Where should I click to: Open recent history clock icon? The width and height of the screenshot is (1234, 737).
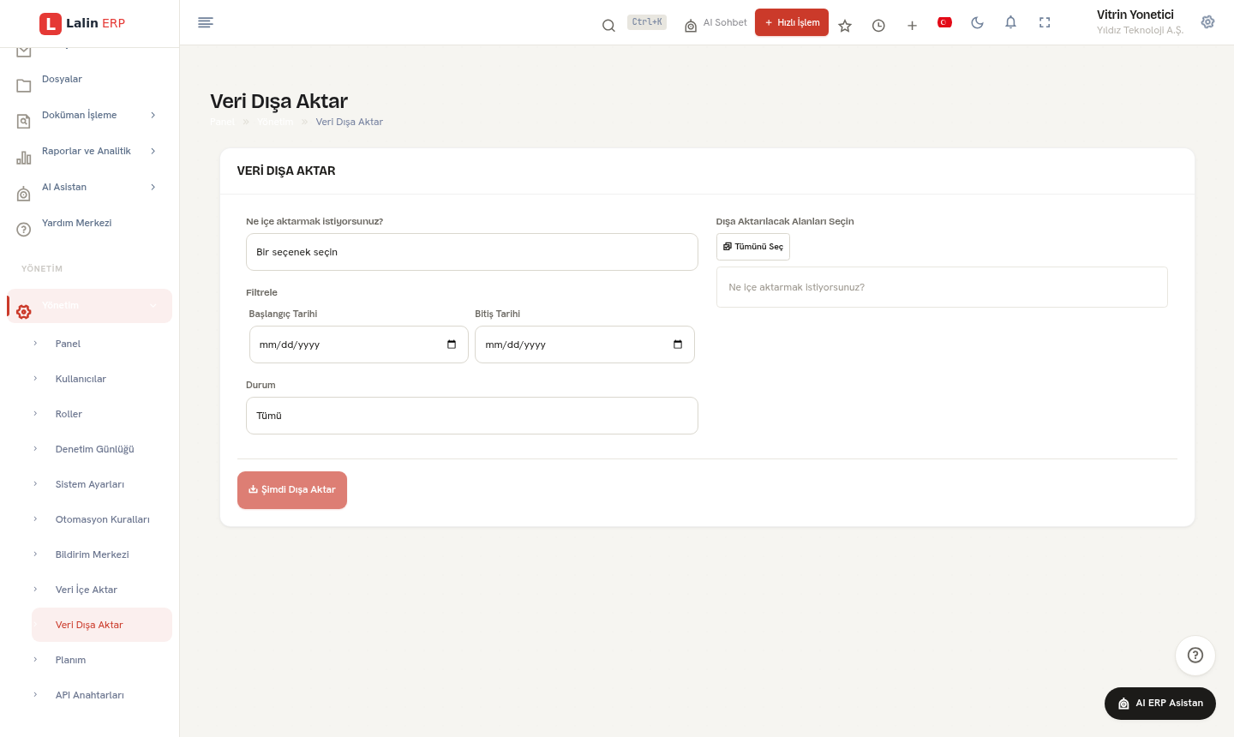(878, 26)
